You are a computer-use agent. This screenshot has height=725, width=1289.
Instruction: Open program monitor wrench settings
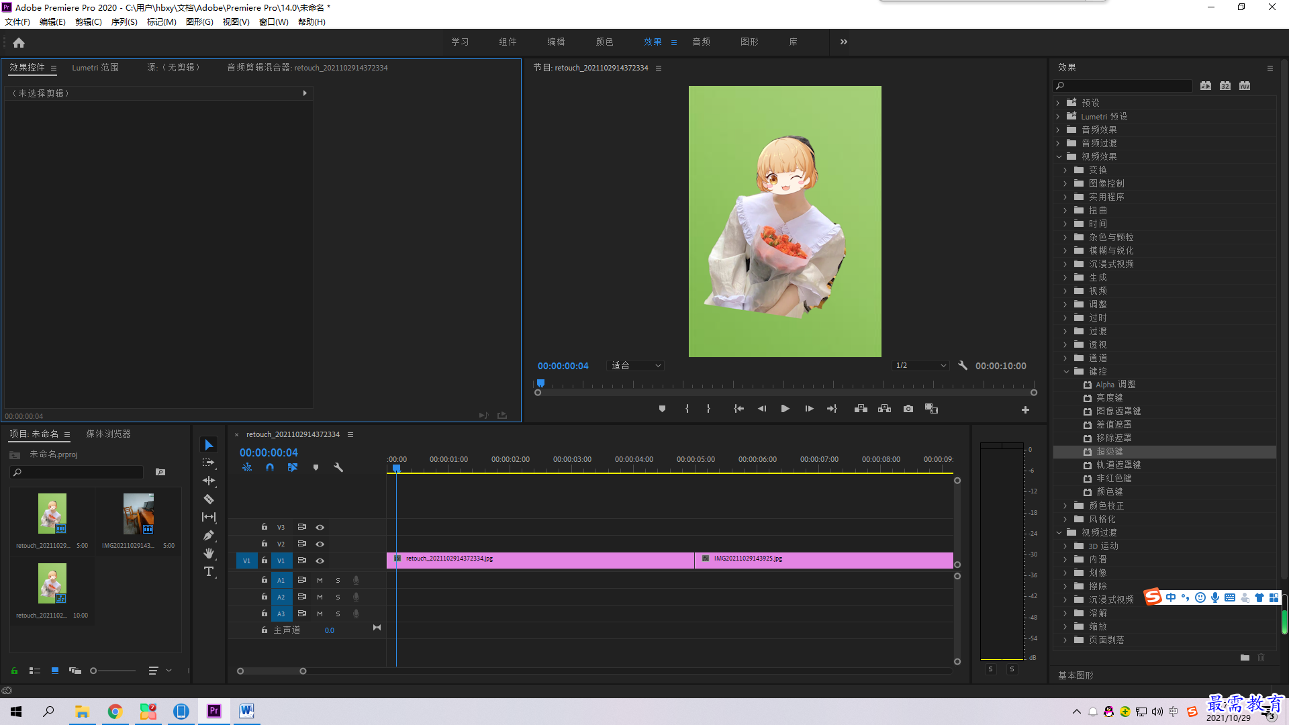pos(963,366)
